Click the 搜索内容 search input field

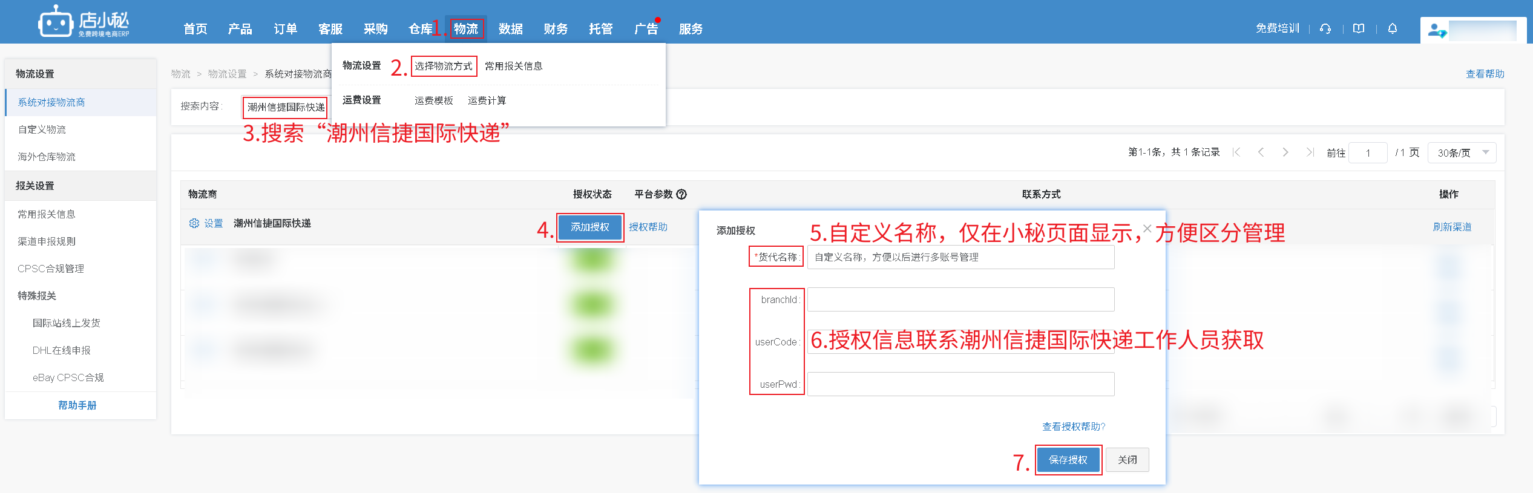285,107
